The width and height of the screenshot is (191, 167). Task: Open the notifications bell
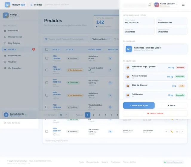pos(150,5)
